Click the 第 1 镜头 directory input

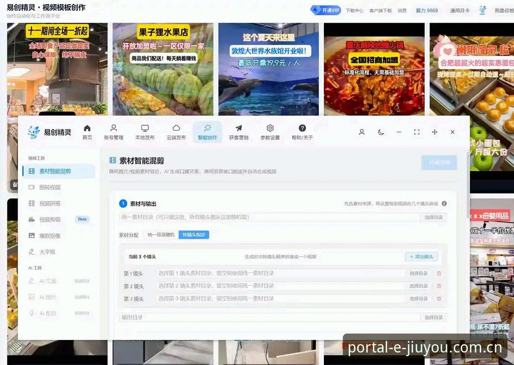pyautogui.click(x=281, y=273)
